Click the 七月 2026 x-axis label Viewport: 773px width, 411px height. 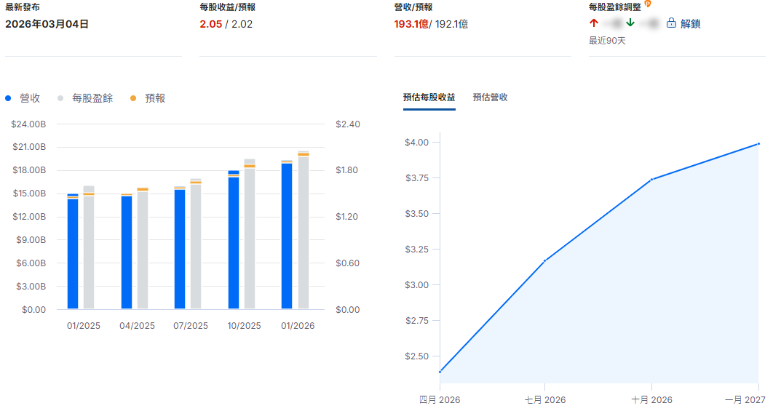(x=544, y=399)
